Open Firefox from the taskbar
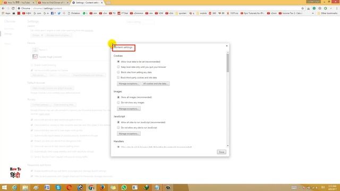340x191 pixels. pyautogui.click(x=103, y=187)
